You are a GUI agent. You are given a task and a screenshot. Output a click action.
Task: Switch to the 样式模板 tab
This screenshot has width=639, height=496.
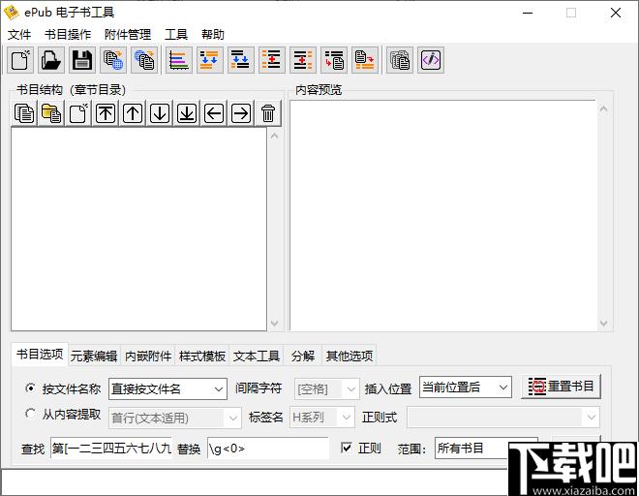tap(202, 356)
